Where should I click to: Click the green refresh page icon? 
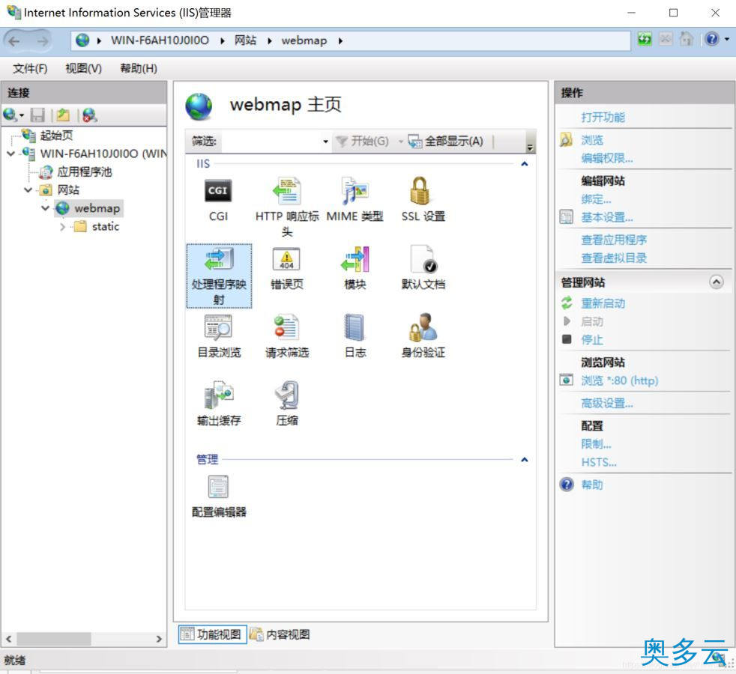click(x=645, y=40)
